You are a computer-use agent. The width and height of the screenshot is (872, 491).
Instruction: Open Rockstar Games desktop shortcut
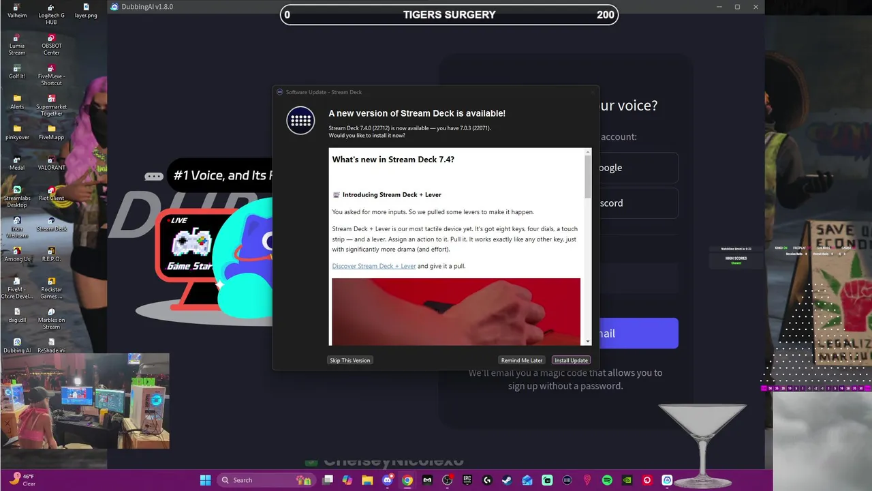tap(51, 288)
